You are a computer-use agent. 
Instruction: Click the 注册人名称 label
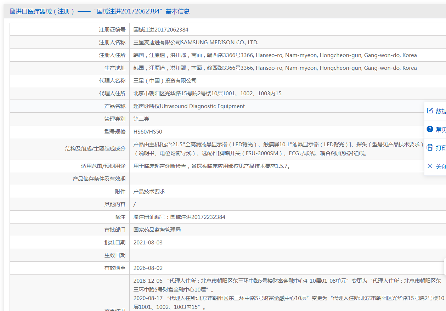tap(112, 43)
